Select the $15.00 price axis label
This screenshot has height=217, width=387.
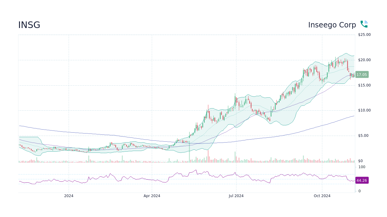point(364,85)
